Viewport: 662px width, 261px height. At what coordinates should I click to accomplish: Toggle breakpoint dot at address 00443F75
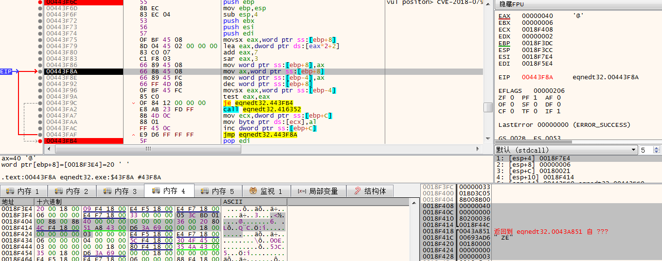[x=39, y=40]
